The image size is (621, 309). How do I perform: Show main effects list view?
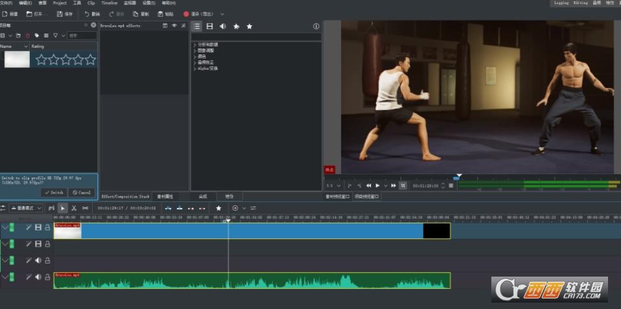(196, 26)
